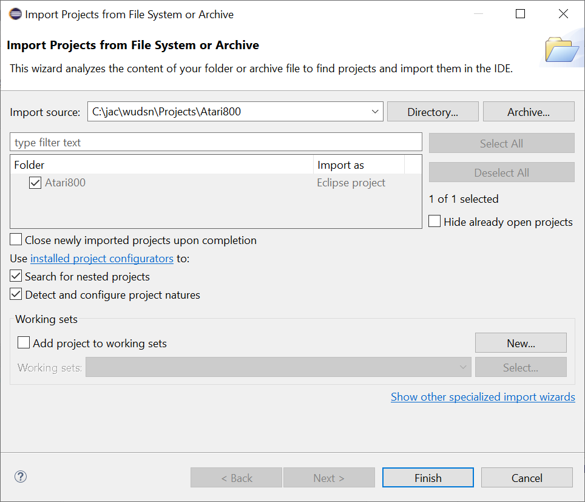Click the Archive... button
The height and width of the screenshot is (502, 585).
click(x=529, y=112)
